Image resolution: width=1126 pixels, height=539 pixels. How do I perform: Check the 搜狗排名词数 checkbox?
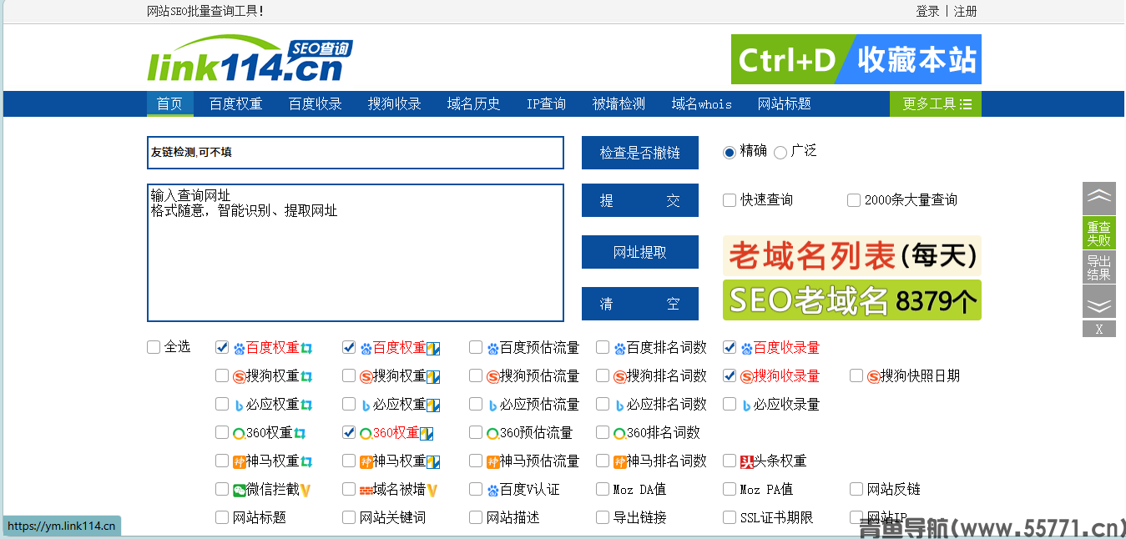click(603, 375)
